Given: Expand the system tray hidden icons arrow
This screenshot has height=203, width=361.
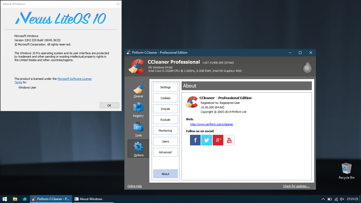Looking at the screenshot, I should (323, 199).
